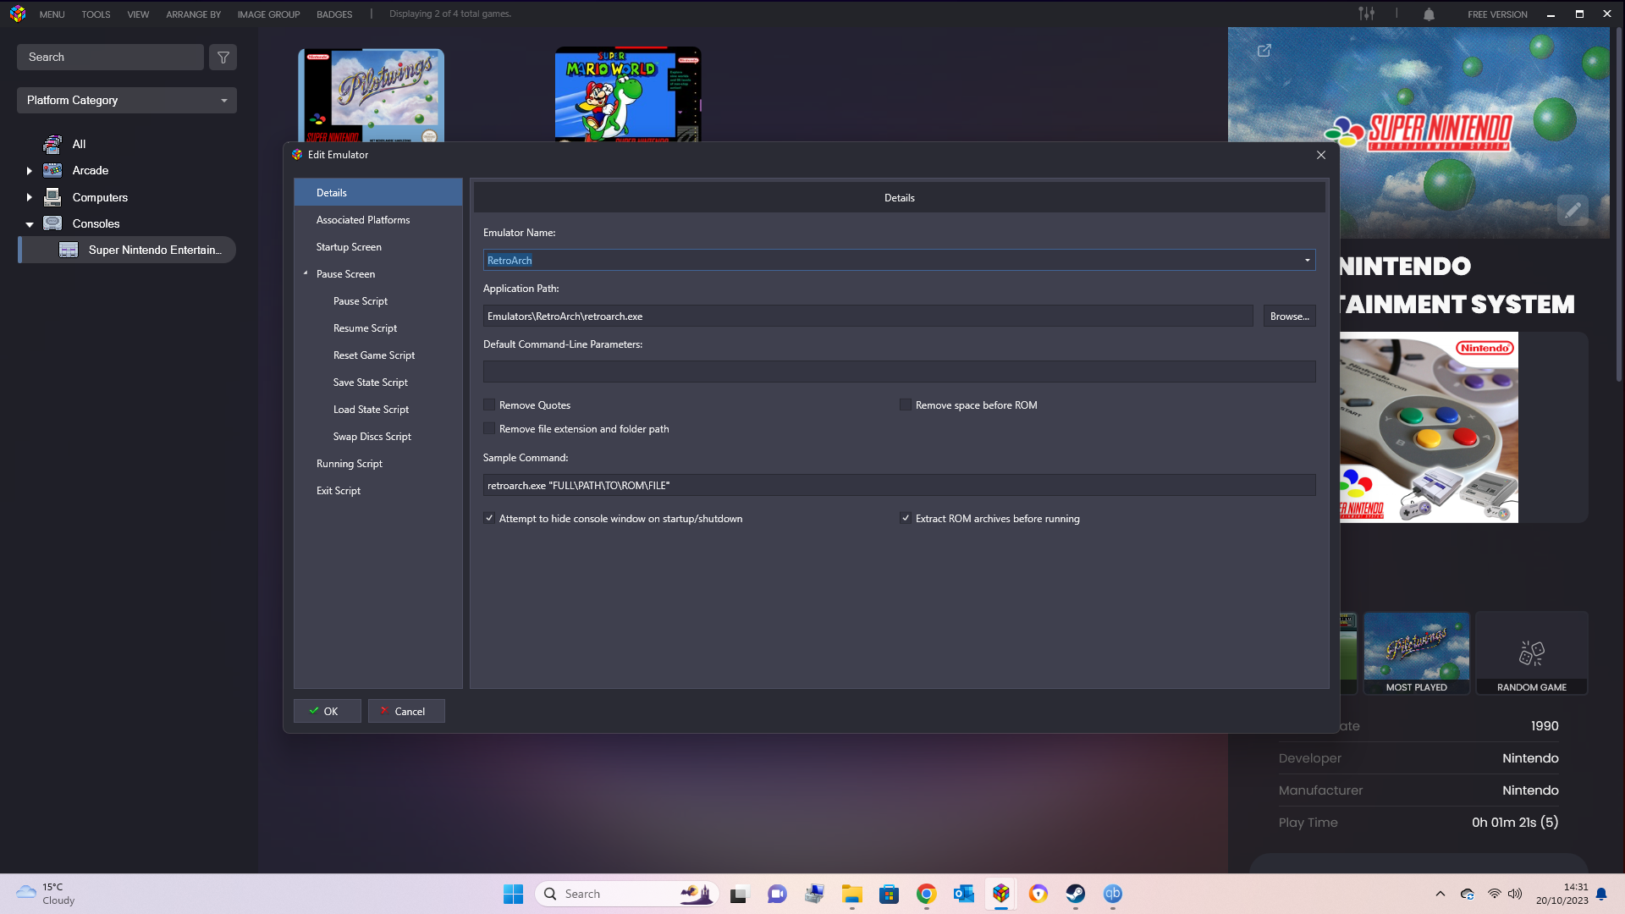1625x914 pixels.
Task: Select the Associated Platforms section
Action: (x=378, y=220)
